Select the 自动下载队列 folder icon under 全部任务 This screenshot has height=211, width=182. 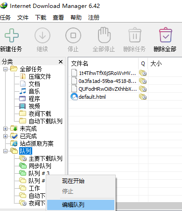pos(23,121)
